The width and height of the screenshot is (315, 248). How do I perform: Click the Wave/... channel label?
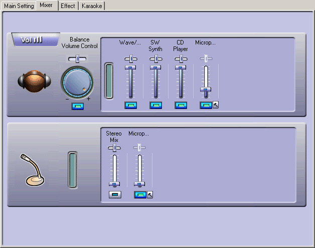click(130, 42)
